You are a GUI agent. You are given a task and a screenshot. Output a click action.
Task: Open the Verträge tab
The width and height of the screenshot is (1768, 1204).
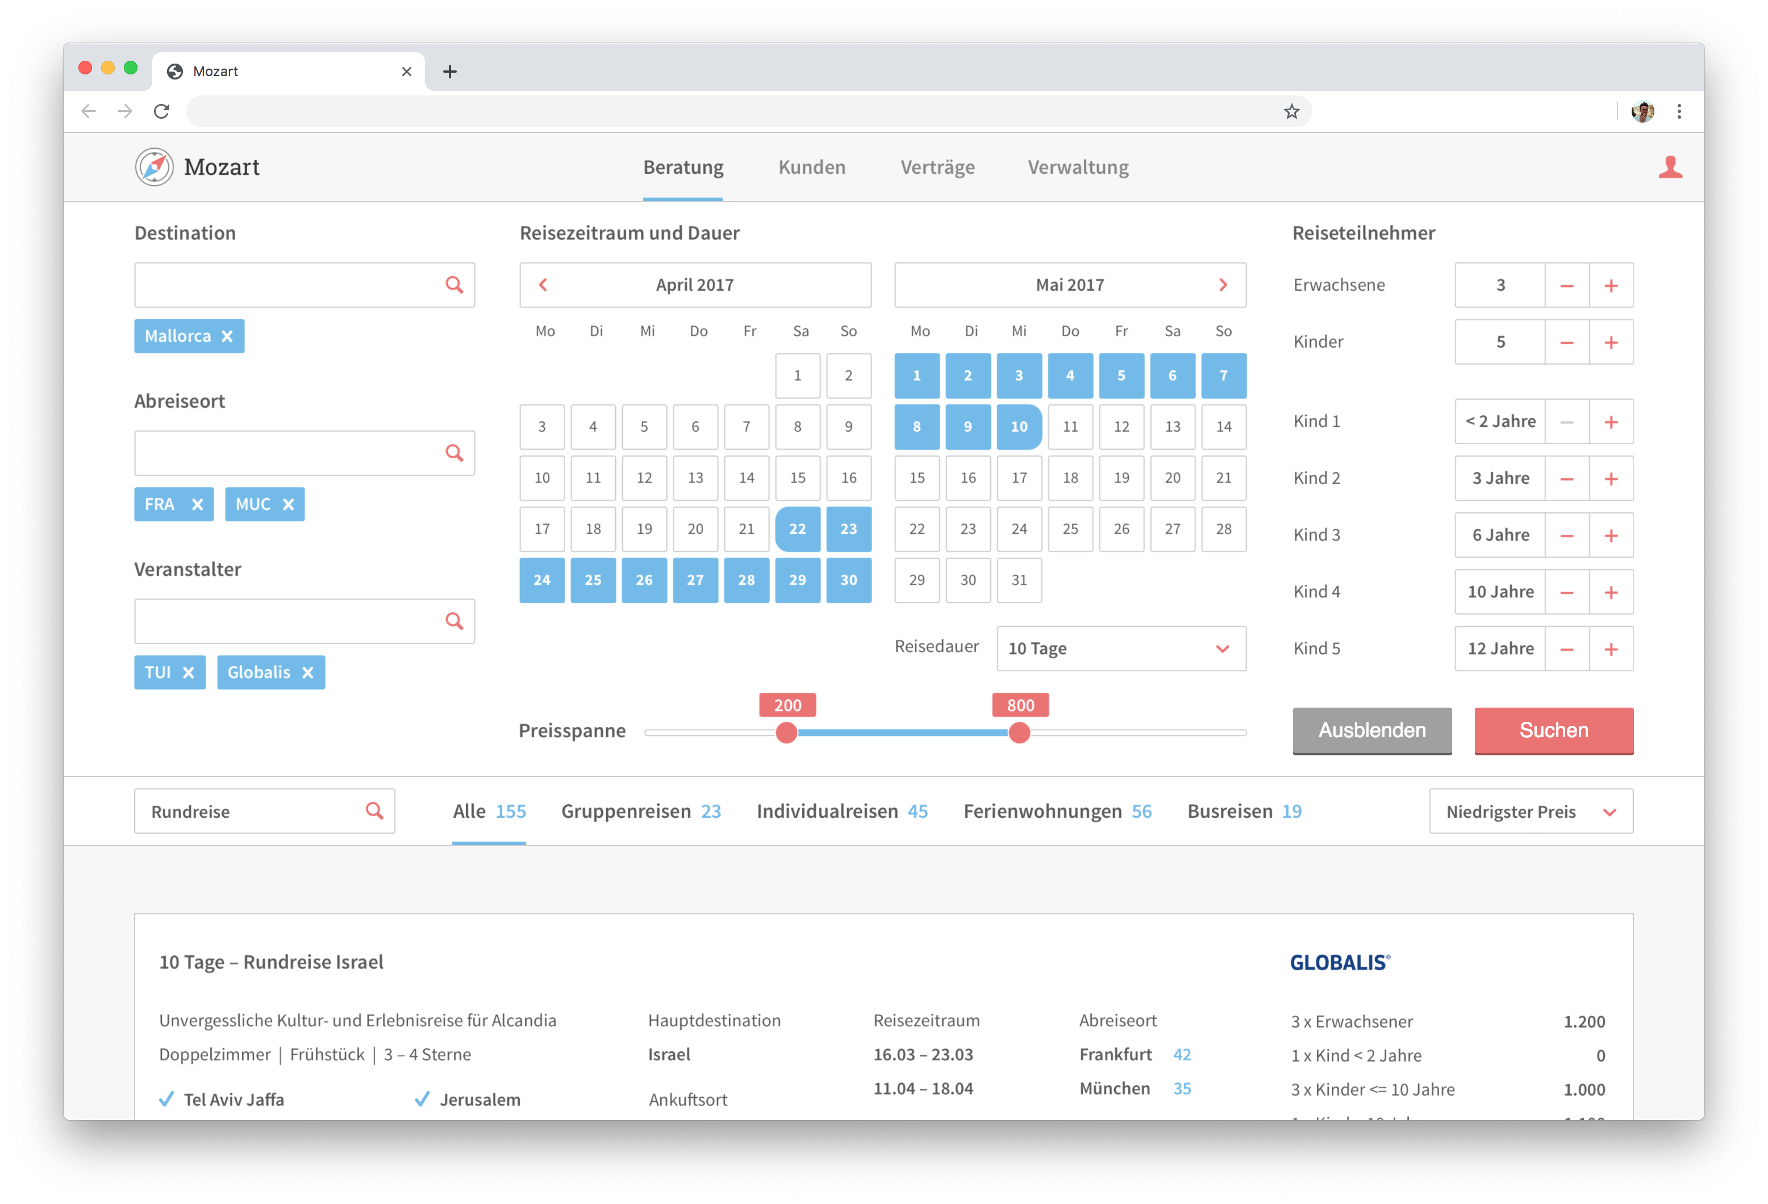(x=937, y=168)
